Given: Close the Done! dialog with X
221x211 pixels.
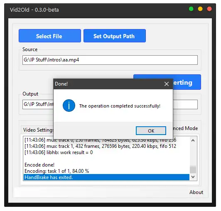Looking at the screenshot, I should [167, 84].
